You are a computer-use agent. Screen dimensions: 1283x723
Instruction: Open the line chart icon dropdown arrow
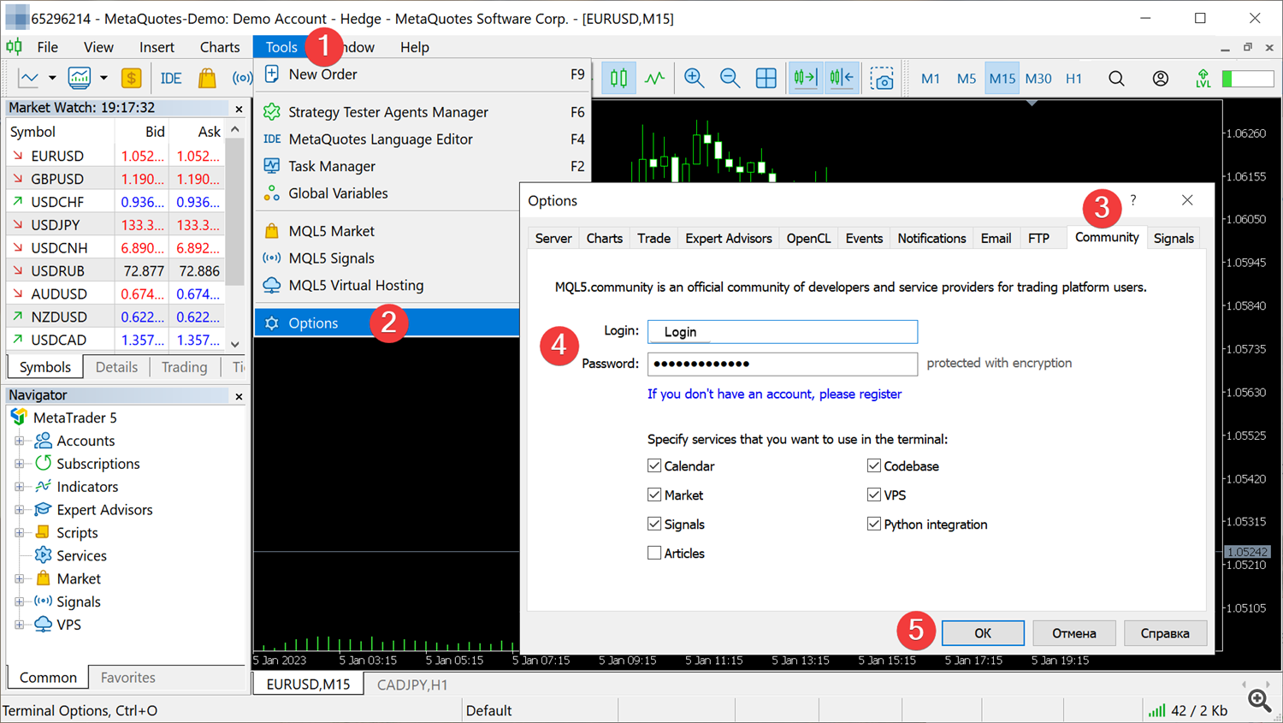pyautogui.click(x=52, y=79)
